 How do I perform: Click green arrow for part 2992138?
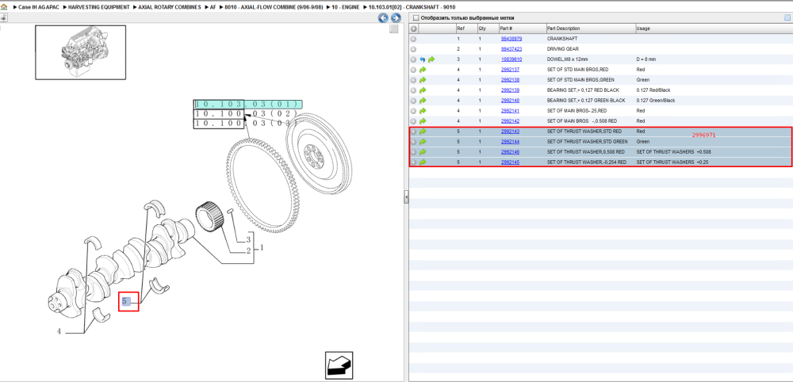pyautogui.click(x=423, y=80)
